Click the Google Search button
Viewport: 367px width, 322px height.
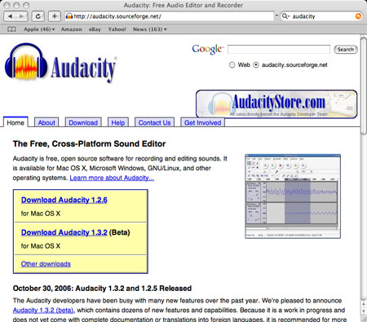[346, 50]
